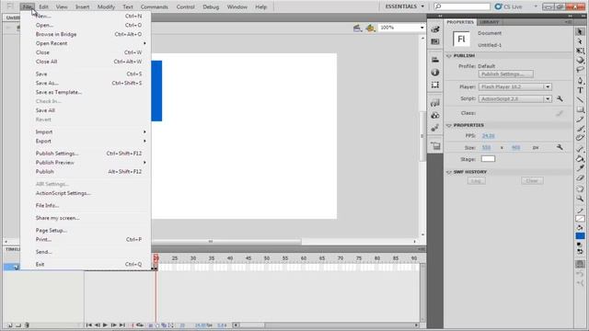The image size is (589, 331).
Task: Click frame 50 on timeline ruler
Action: (267, 258)
